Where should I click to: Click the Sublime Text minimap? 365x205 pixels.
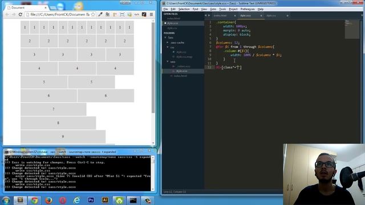(x=352, y=29)
